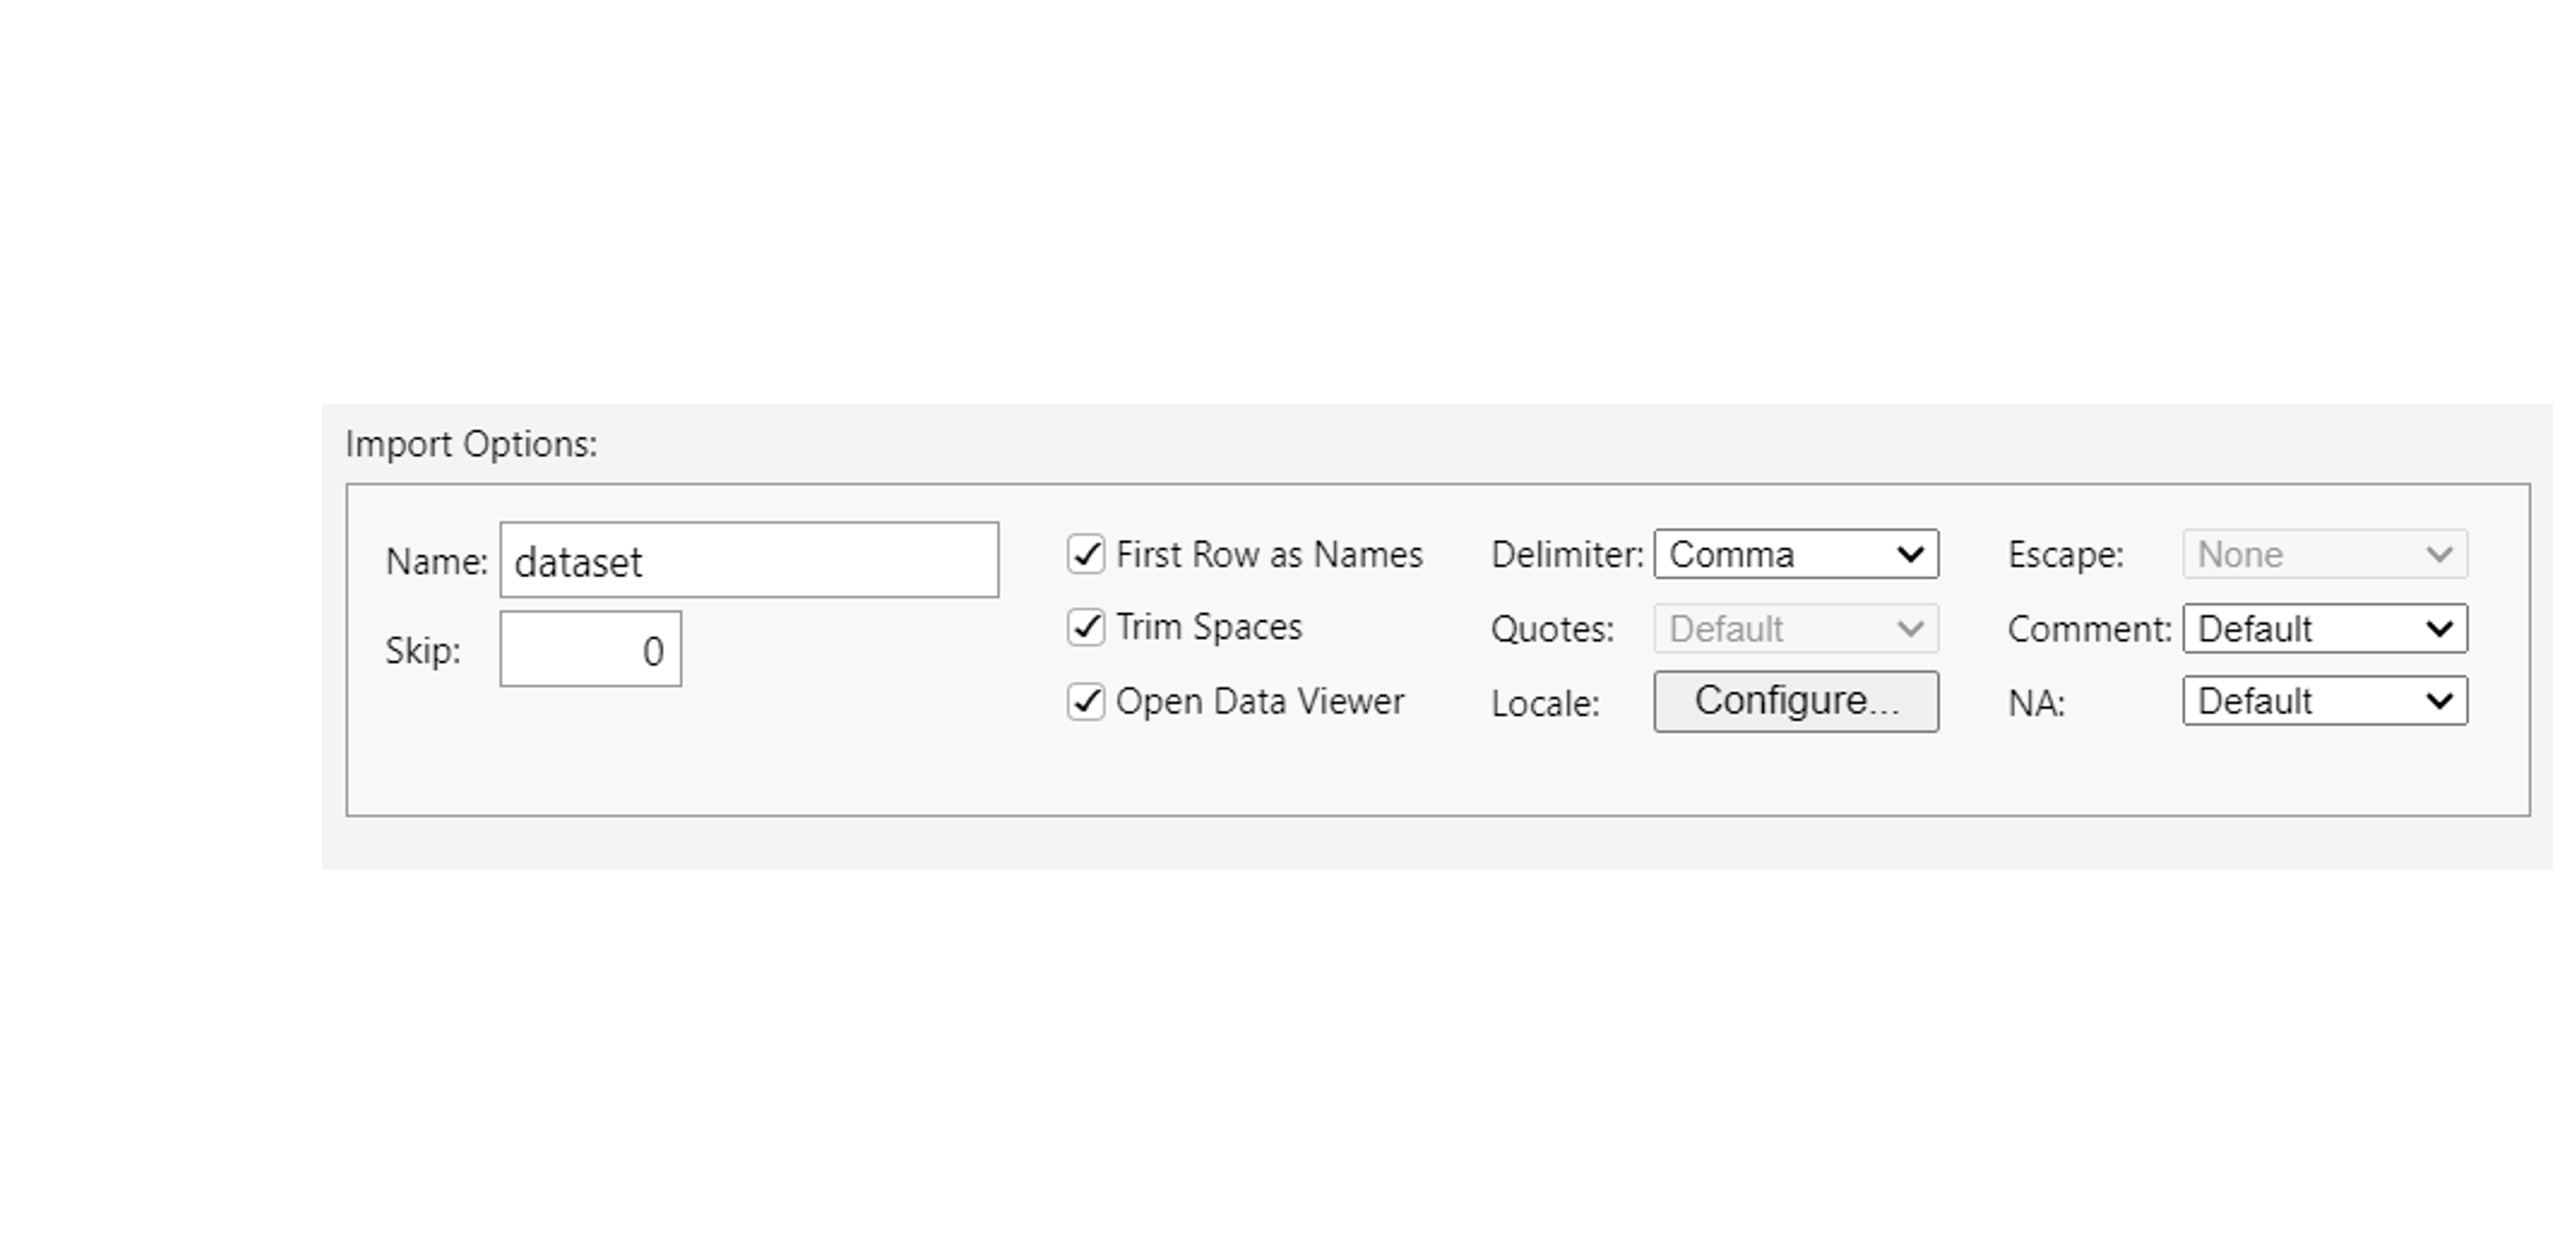
Task: Click the Name: label
Action: coord(436,562)
